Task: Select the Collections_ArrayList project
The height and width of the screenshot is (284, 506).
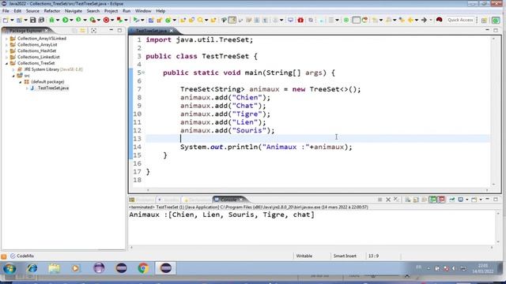Action: [37, 45]
